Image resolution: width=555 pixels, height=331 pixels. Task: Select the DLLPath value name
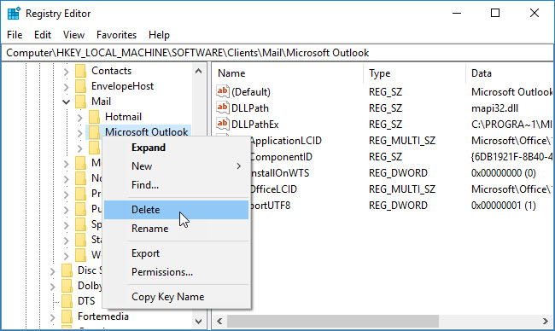(x=250, y=107)
